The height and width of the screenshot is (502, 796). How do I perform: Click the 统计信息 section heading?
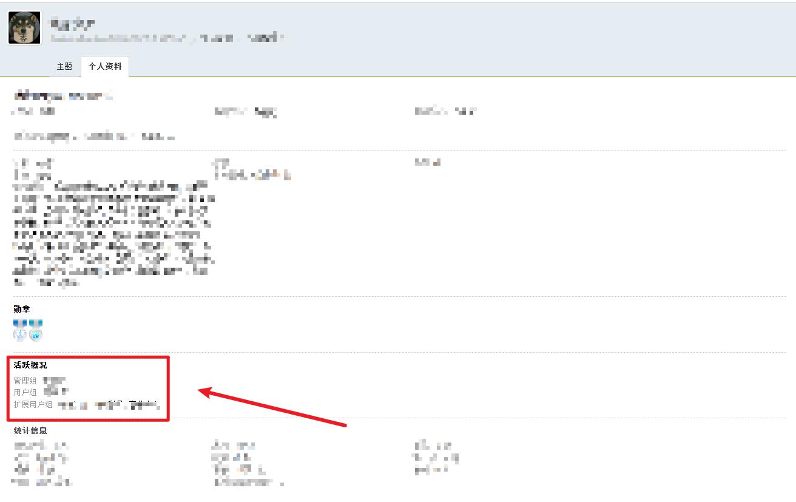[x=30, y=430]
